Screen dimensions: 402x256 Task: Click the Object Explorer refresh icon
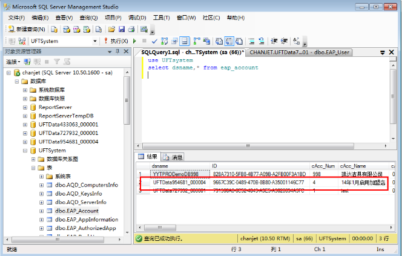pyautogui.click(x=67, y=62)
